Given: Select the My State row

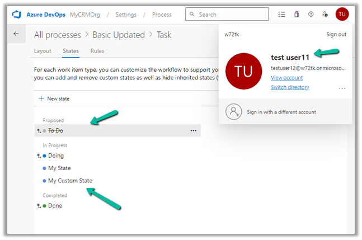Looking at the screenshot, I should pyautogui.click(x=59, y=168).
